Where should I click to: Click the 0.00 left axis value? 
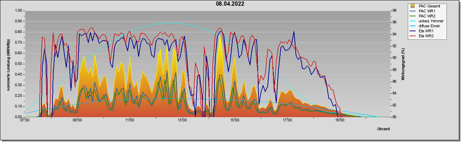[18, 117]
